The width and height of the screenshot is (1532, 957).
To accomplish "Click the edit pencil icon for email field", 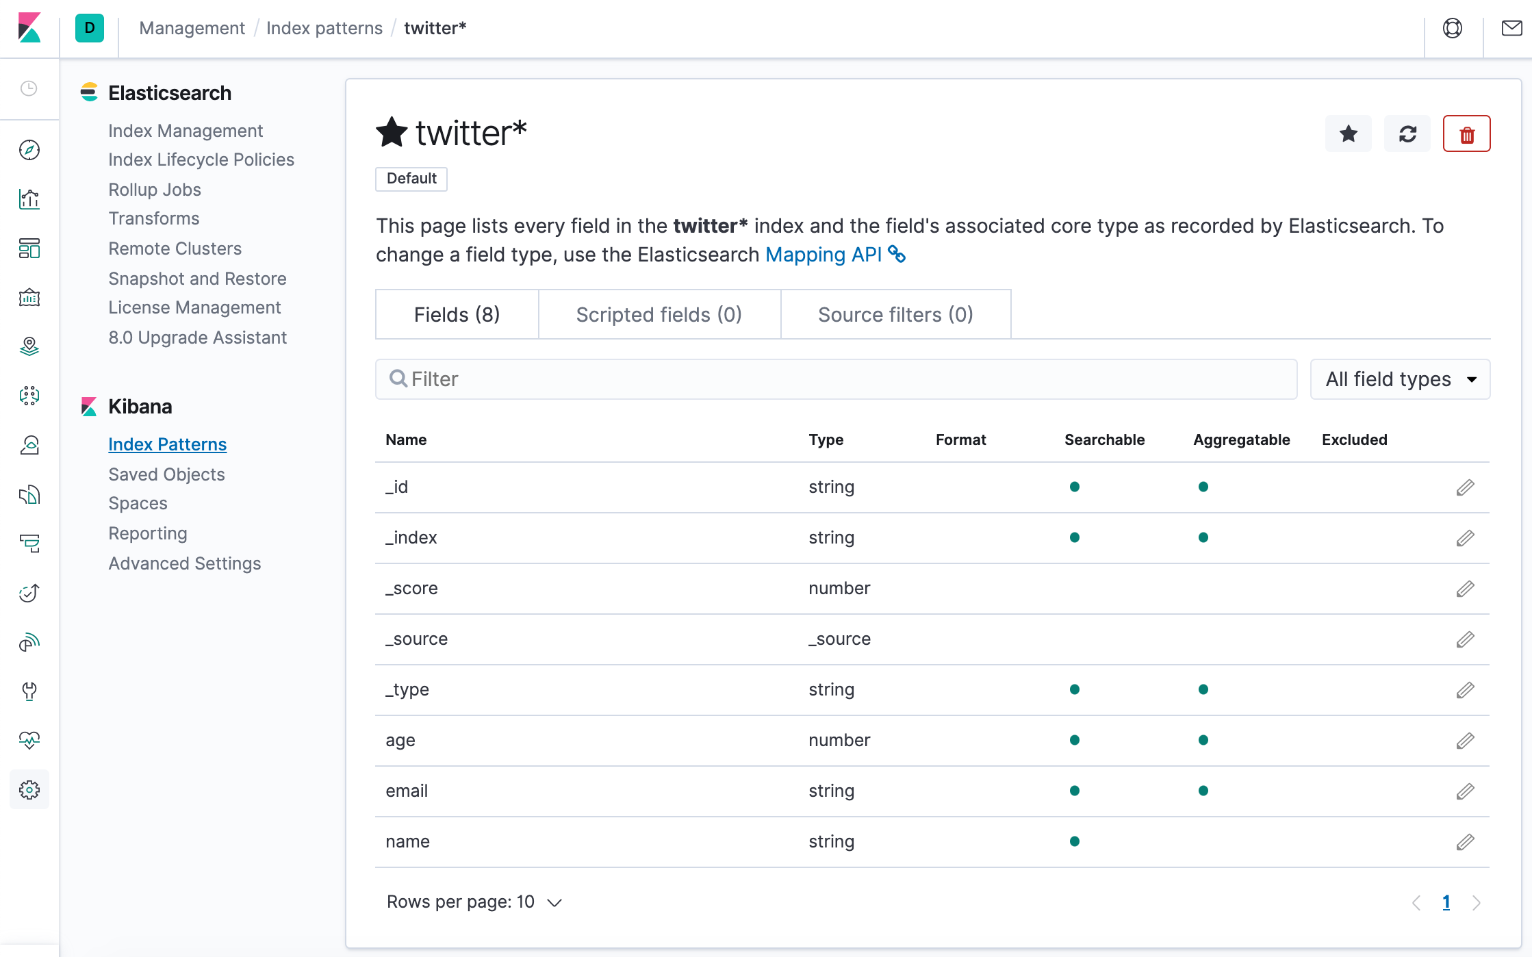I will pos(1466,791).
